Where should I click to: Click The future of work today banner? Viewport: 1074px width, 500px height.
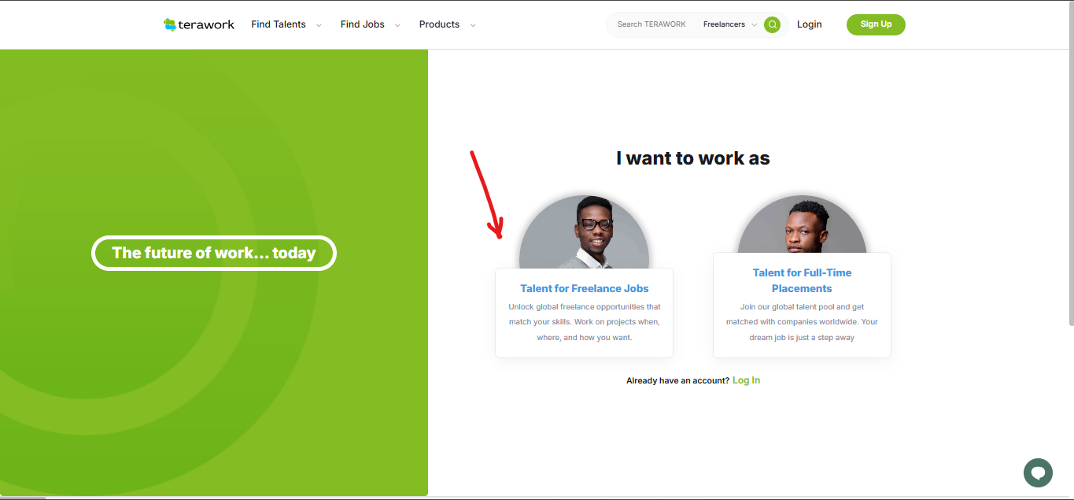214,253
